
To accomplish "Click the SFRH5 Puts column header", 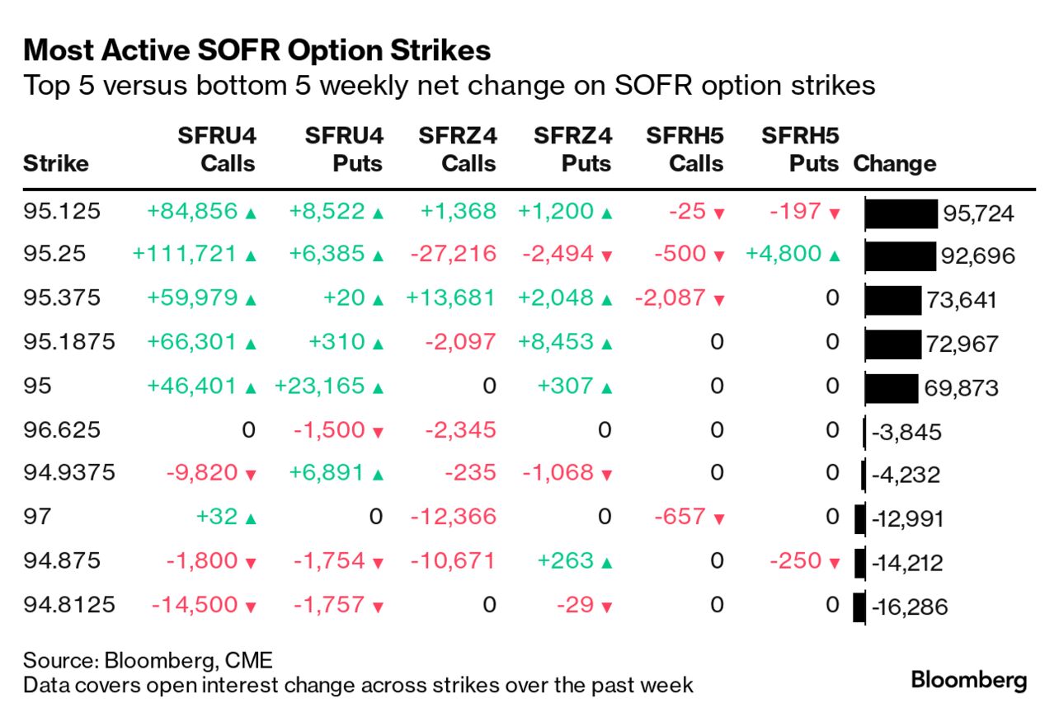I will click(x=801, y=149).
